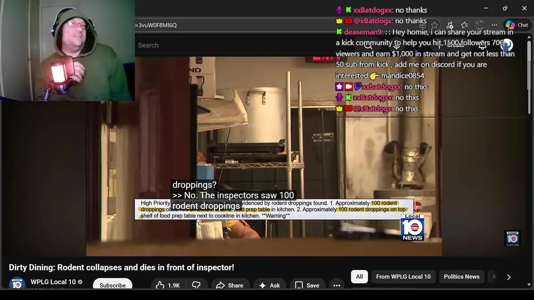Add page to favorites star icon
Image resolution: width=534 pixels, height=300 pixels.
coord(434,25)
